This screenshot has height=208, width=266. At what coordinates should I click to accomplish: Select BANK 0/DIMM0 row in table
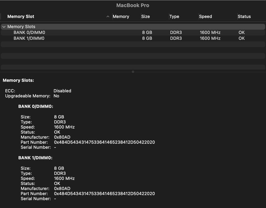point(133,32)
